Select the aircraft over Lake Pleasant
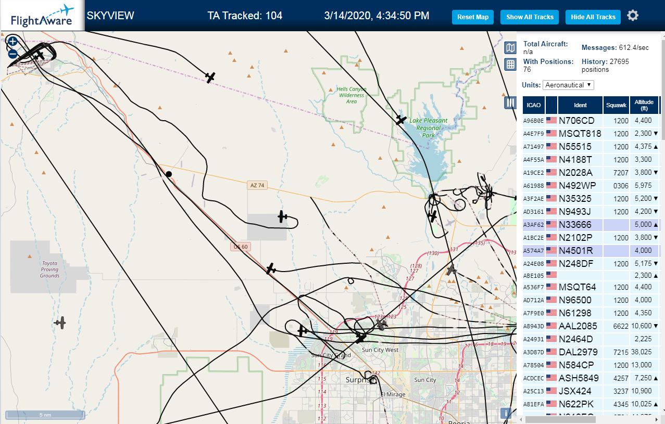Viewport: 665px width, 424px height. click(x=401, y=120)
